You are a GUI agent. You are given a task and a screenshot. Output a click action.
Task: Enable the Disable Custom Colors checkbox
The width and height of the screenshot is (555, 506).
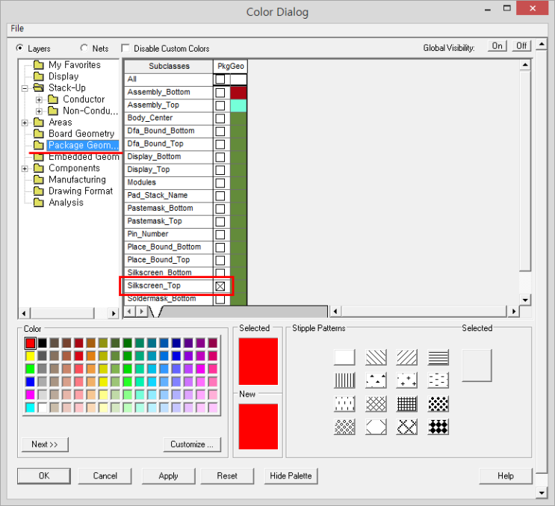click(125, 48)
